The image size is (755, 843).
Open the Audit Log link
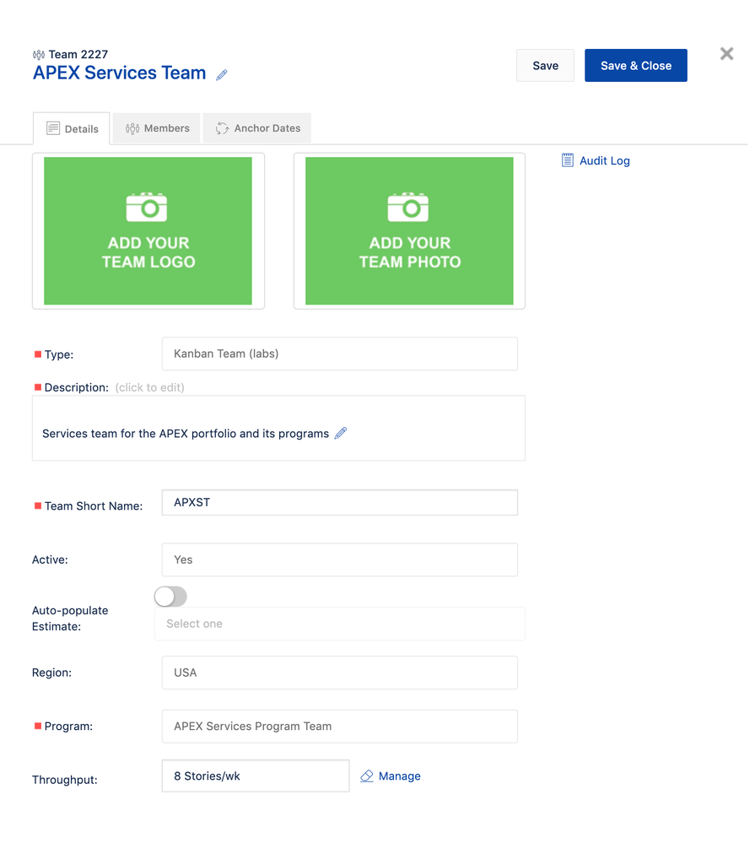coord(604,160)
